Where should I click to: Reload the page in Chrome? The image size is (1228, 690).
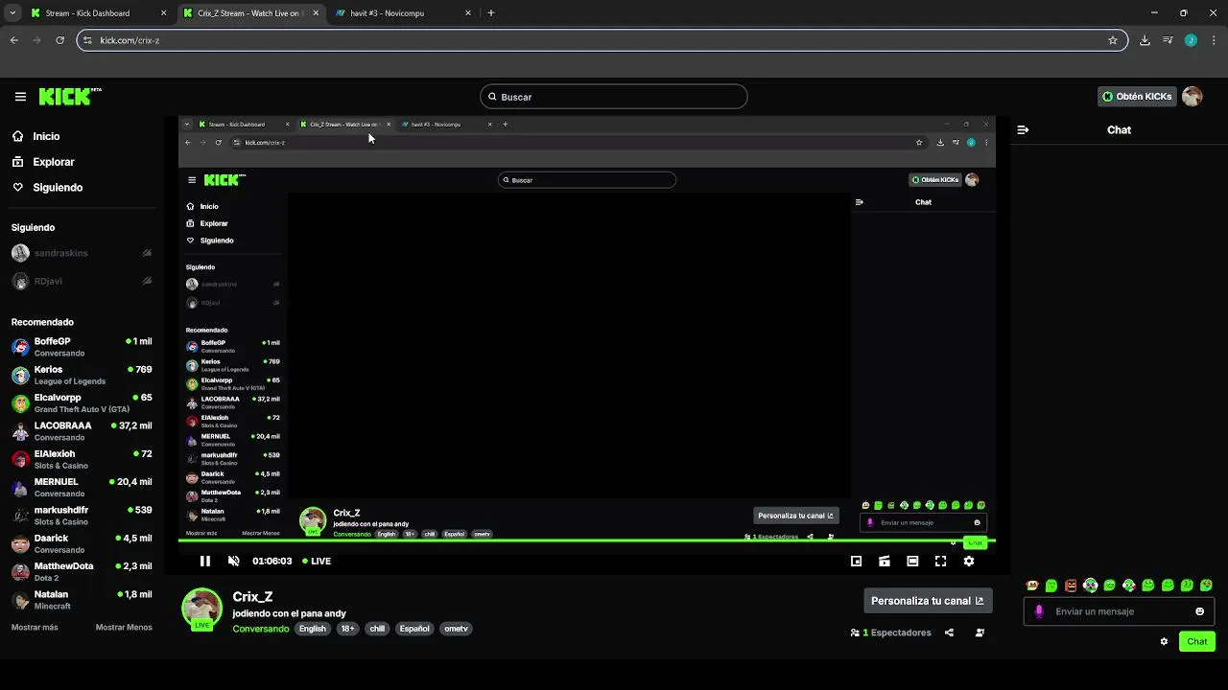(59, 40)
